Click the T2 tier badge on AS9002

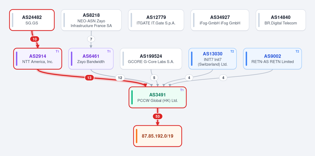click(x=297, y=51)
